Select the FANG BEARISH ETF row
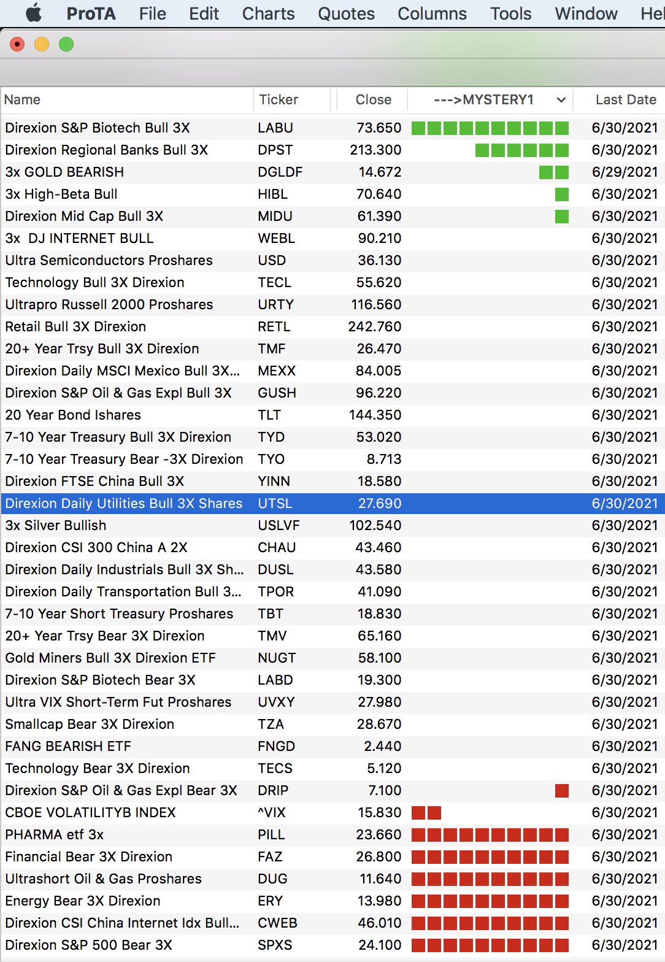Image resolution: width=665 pixels, height=962 pixels. click(x=332, y=746)
